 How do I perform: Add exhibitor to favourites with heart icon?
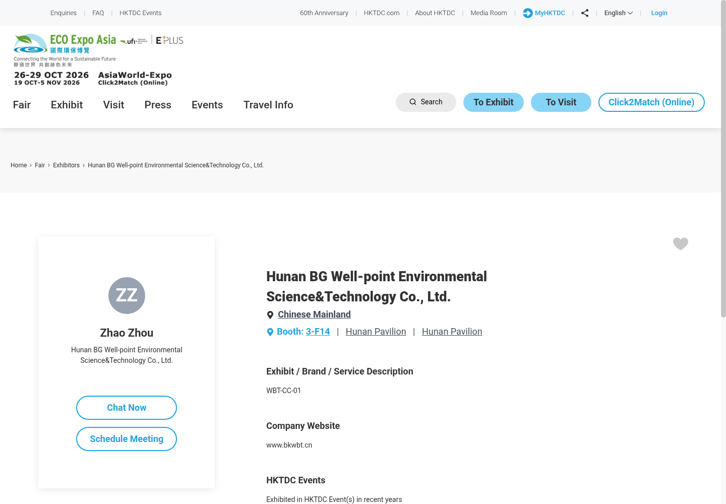click(681, 244)
